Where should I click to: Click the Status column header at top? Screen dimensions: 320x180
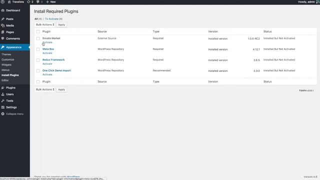tap(267, 31)
